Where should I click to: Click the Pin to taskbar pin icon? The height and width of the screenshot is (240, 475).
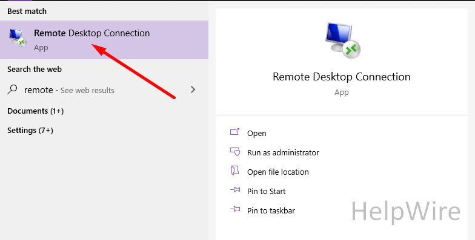point(235,209)
